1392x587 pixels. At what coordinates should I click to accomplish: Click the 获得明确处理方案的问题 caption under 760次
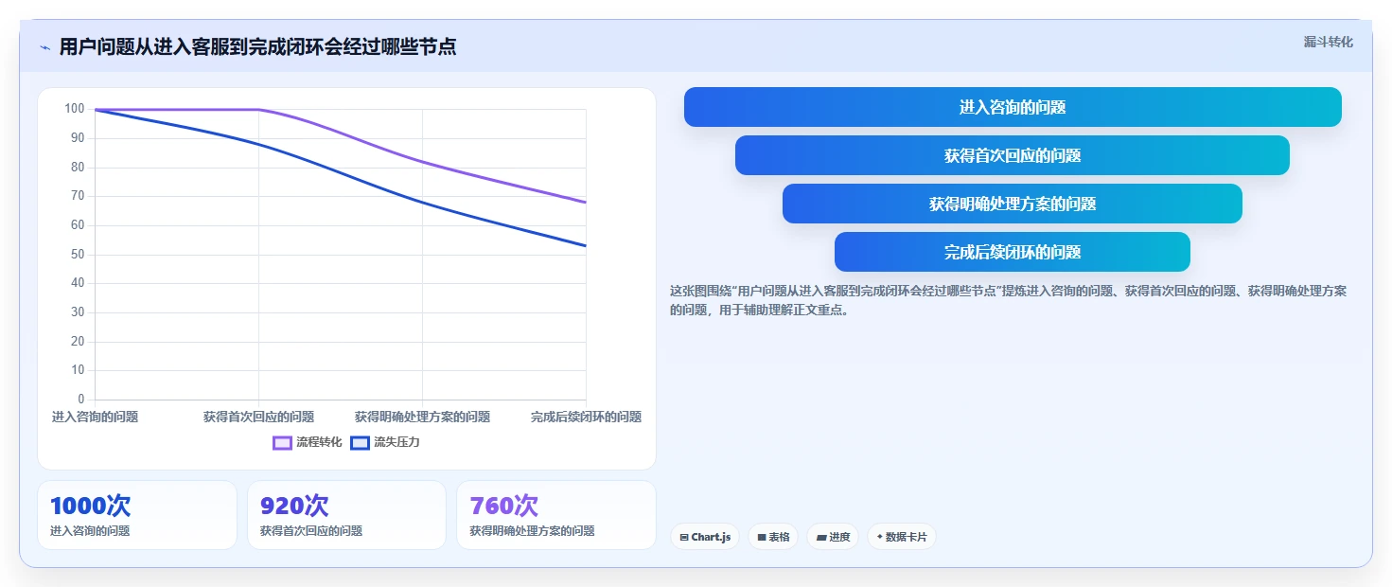click(x=532, y=531)
